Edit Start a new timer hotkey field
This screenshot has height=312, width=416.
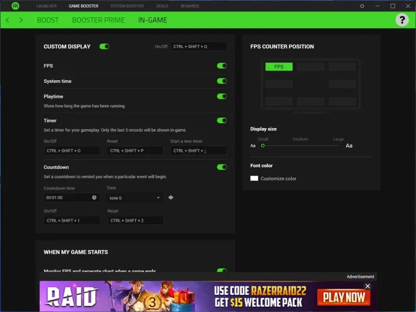[x=199, y=151]
